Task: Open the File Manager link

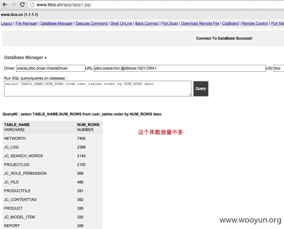Action: 26,23
